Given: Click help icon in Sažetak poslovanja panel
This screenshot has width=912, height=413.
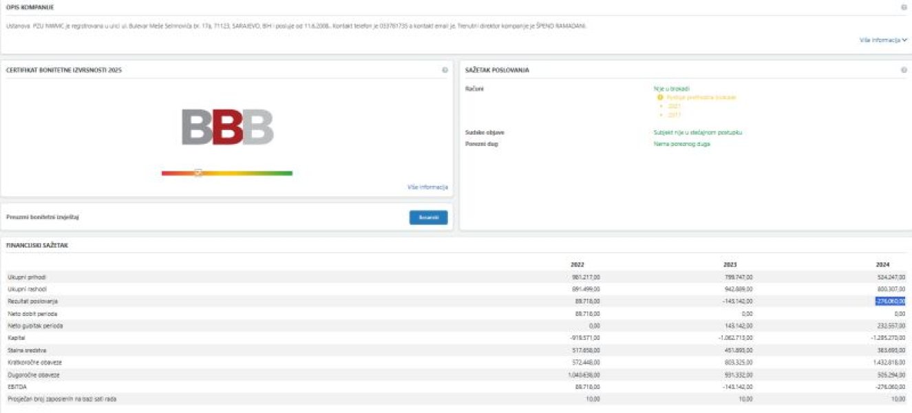Looking at the screenshot, I should point(904,70).
